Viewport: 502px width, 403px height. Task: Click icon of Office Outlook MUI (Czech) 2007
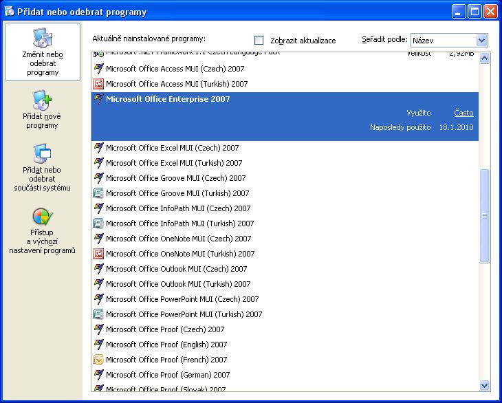[x=98, y=269]
